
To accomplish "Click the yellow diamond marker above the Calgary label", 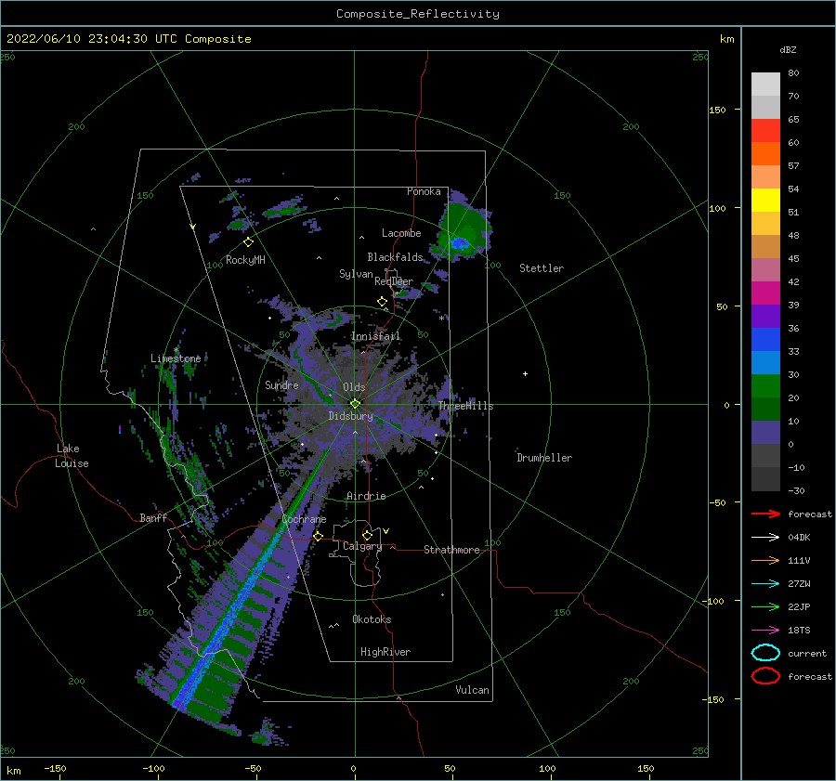I will (367, 535).
